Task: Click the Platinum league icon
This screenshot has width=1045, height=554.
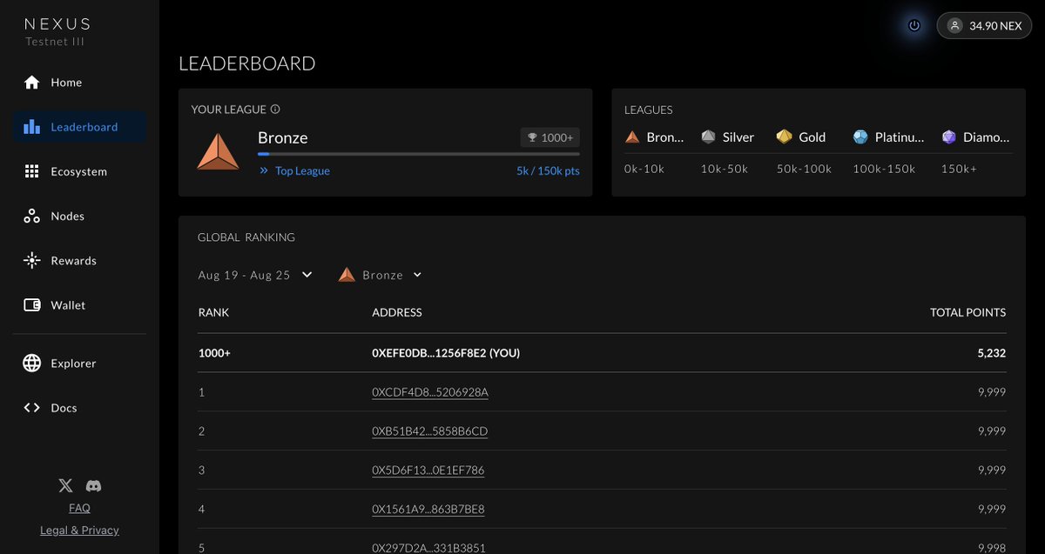Action: [860, 137]
